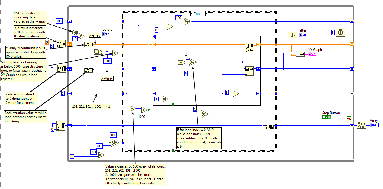Click the Multiply function beside the dice icon
Screen dimensions: 383x189
pyautogui.click(x=81, y=36)
